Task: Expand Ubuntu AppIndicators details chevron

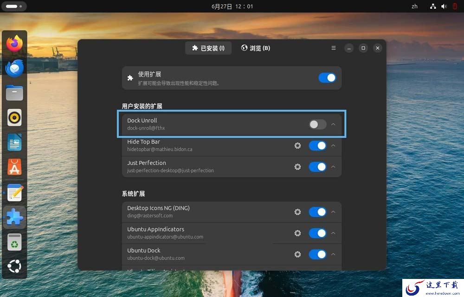Action: (333, 233)
